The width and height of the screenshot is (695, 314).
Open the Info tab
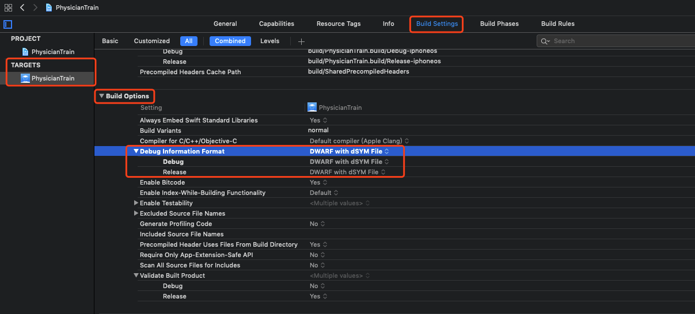point(389,24)
